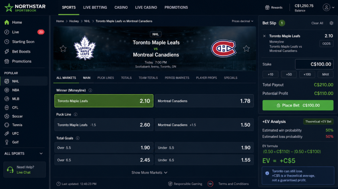Click the Promotions gift icon in sidebar
The image size is (338, 189).
click(x=7, y=61)
